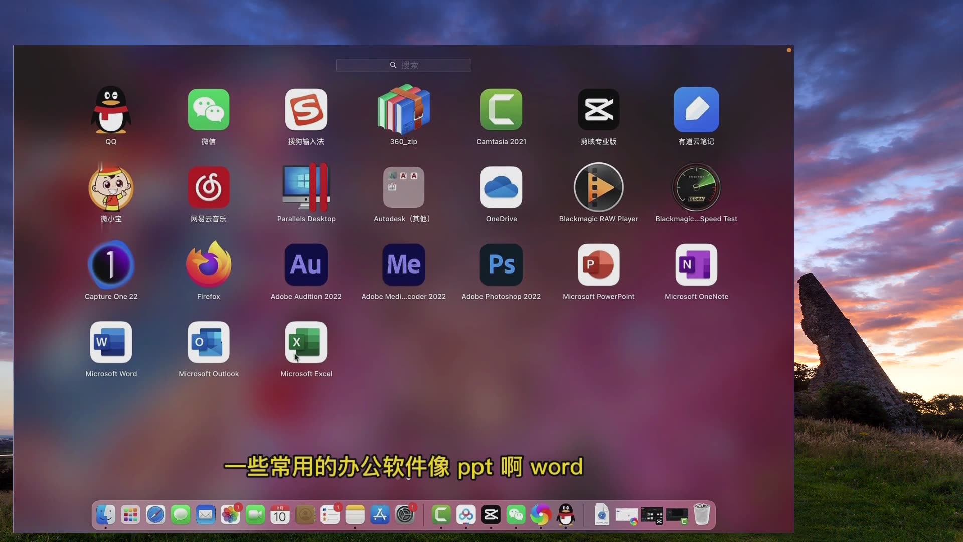Open Microsoft OneNote
This screenshot has height=542, width=963.
point(696,264)
